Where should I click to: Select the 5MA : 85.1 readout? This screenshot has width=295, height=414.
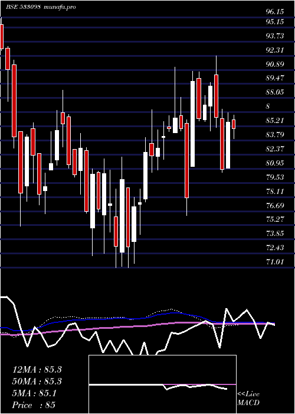[x=34, y=393]
